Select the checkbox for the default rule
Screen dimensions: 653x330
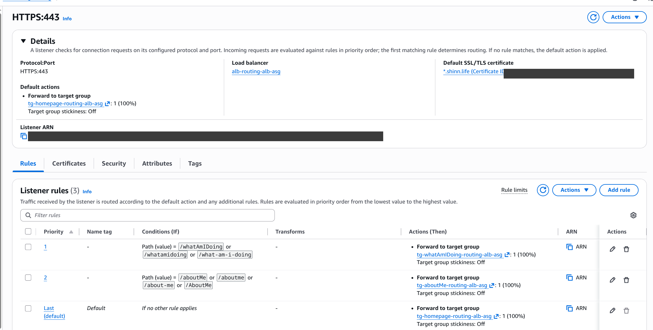28,308
